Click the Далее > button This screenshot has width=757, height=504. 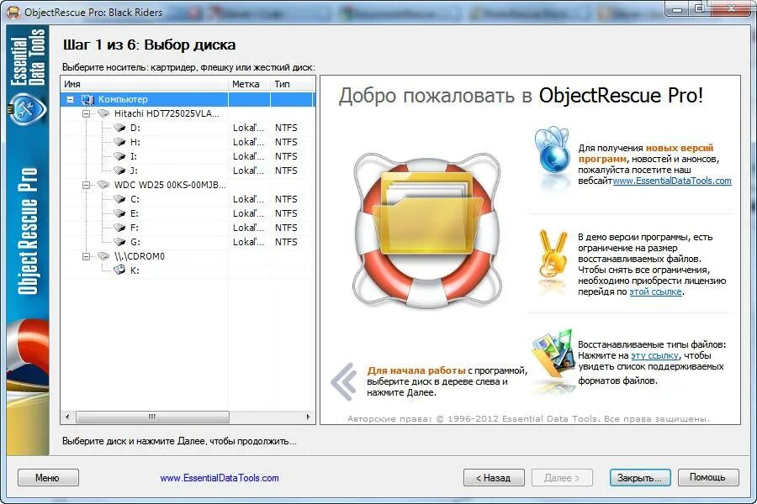tap(562, 477)
